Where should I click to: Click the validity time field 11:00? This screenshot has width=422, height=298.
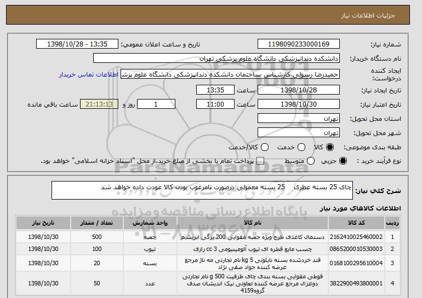pyautogui.click(x=215, y=104)
